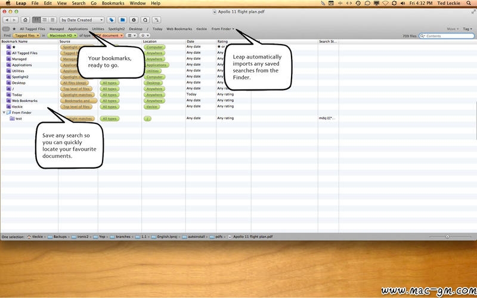This screenshot has width=477, height=298.
Task: Open Spotlight magnifier in menu bar
Action: (x=469, y=3)
